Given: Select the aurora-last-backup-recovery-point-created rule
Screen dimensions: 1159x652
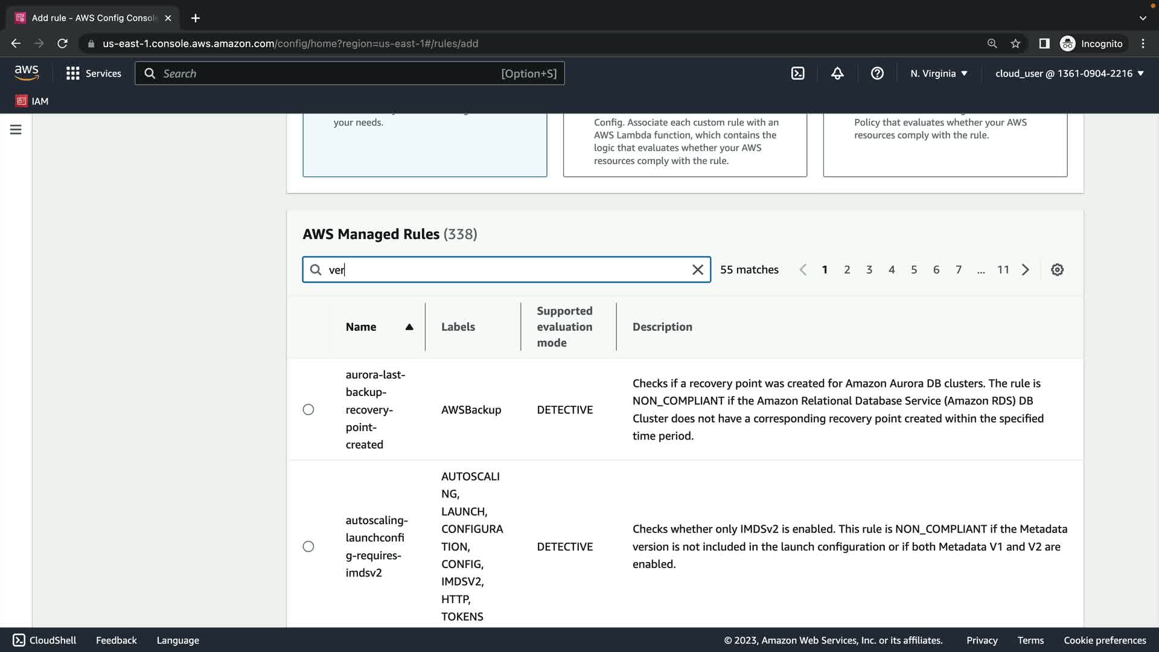Looking at the screenshot, I should [x=308, y=410].
